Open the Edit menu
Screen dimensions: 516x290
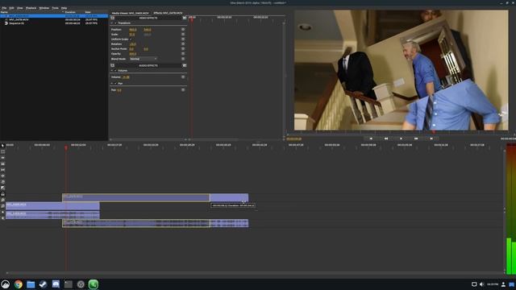[11, 8]
